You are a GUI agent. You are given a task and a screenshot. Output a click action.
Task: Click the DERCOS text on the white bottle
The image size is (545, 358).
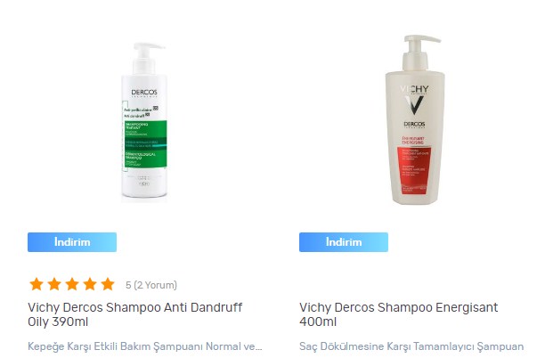click(144, 93)
